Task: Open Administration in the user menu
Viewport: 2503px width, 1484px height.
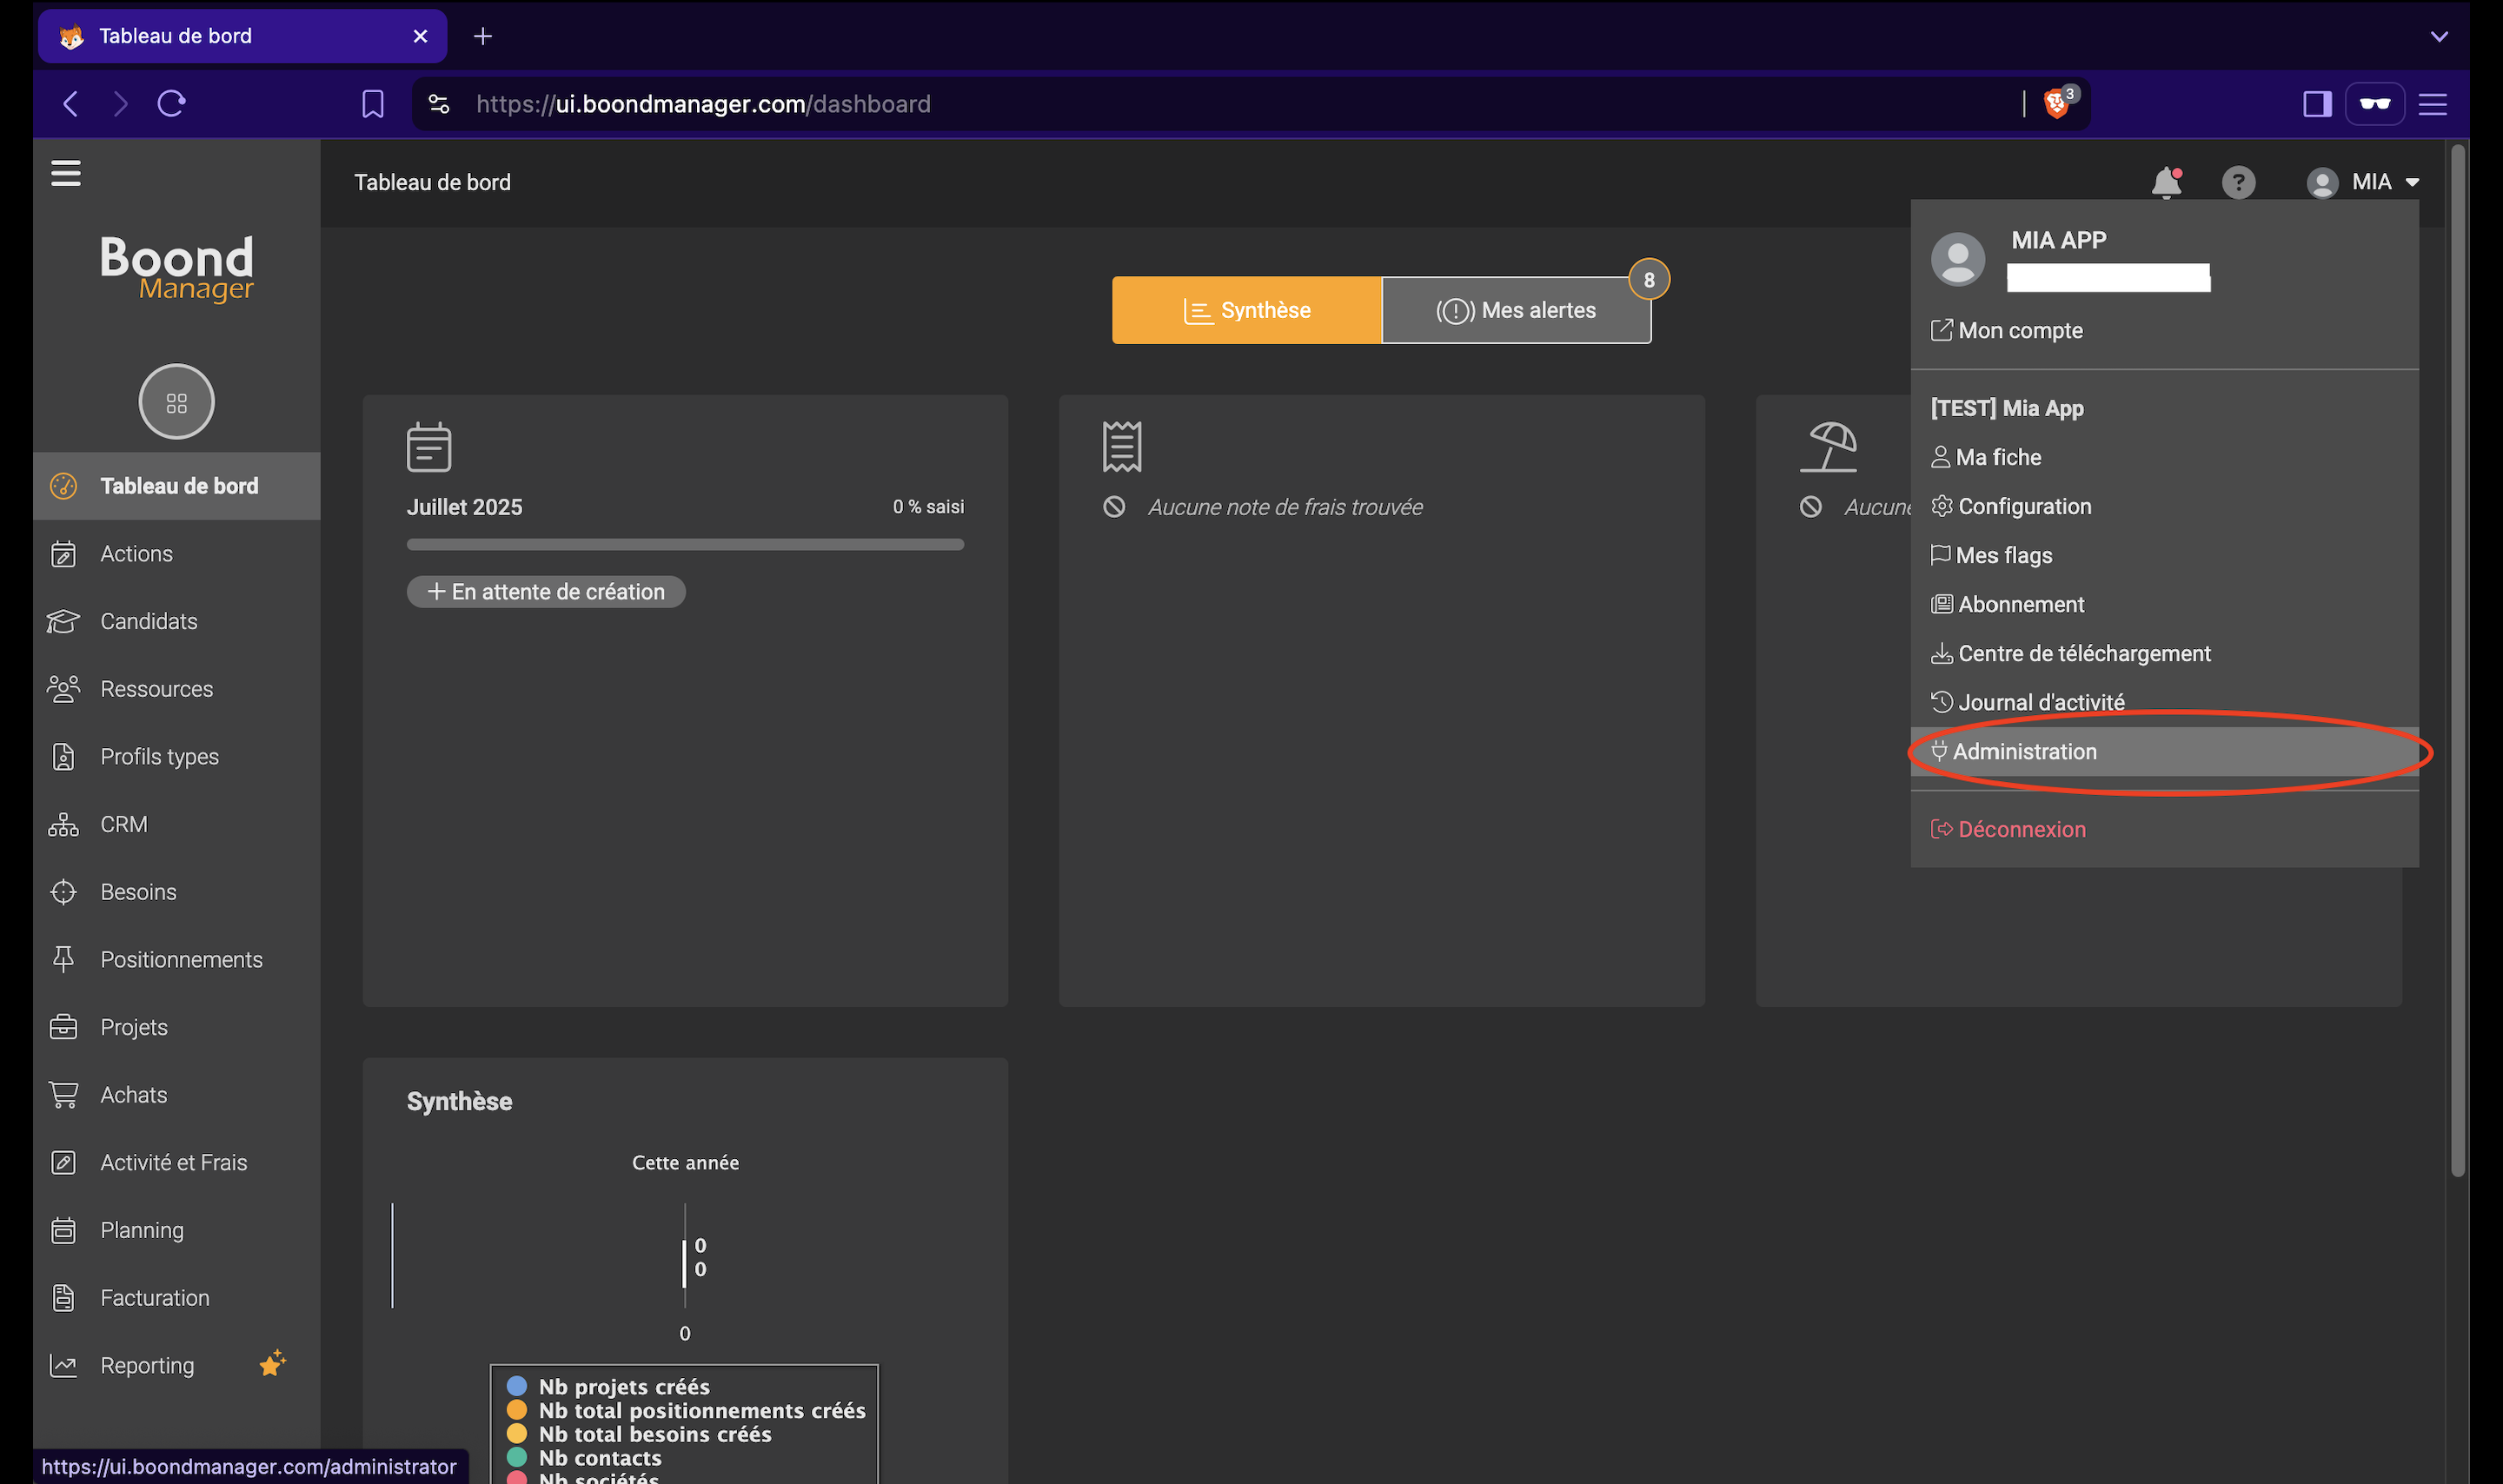Action: (2164, 751)
